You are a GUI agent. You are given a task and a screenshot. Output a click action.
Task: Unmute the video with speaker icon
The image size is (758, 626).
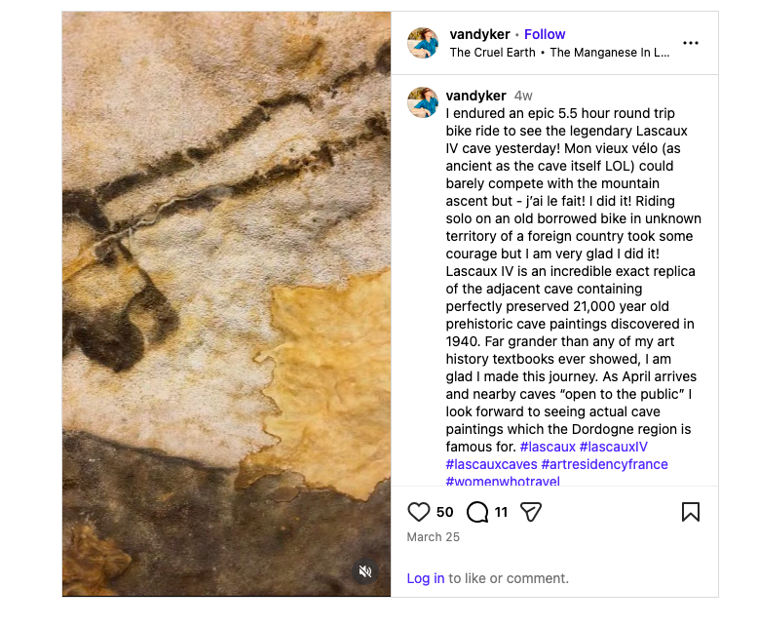coord(365,571)
